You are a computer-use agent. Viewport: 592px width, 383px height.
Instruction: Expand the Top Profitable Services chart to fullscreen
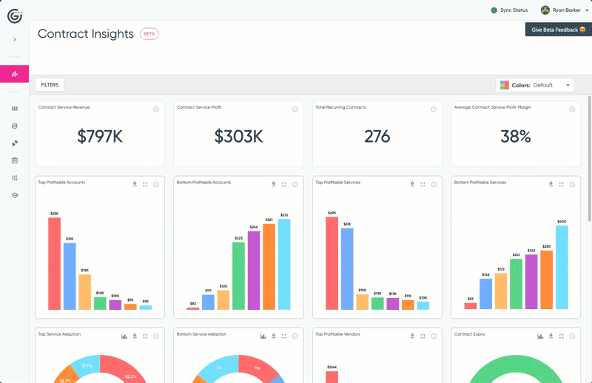pyautogui.click(x=423, y=185)
